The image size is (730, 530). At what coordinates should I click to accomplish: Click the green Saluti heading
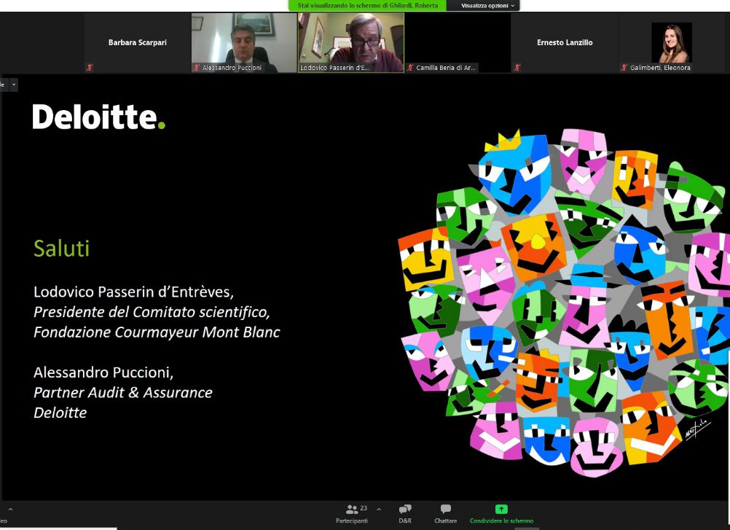click(x=61, y=249)
